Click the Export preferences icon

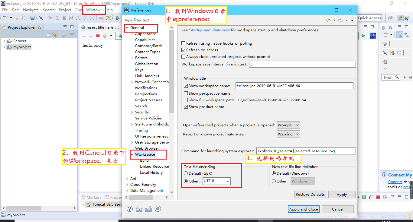pyautogui.click(x=148, y=209)
